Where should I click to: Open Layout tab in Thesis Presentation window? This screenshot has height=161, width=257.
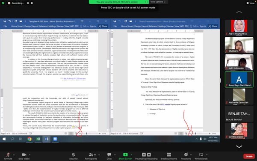pos(145,26)
